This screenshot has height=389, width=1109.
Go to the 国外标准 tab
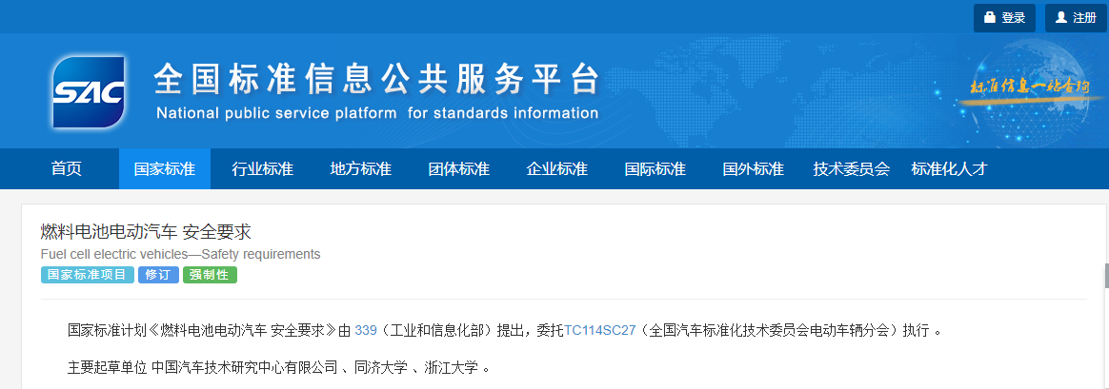[753, 169]
